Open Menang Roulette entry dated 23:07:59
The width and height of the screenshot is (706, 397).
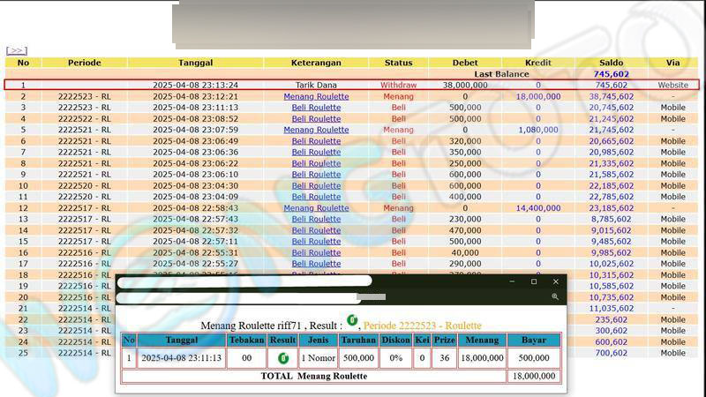click(x=316, y=130)
